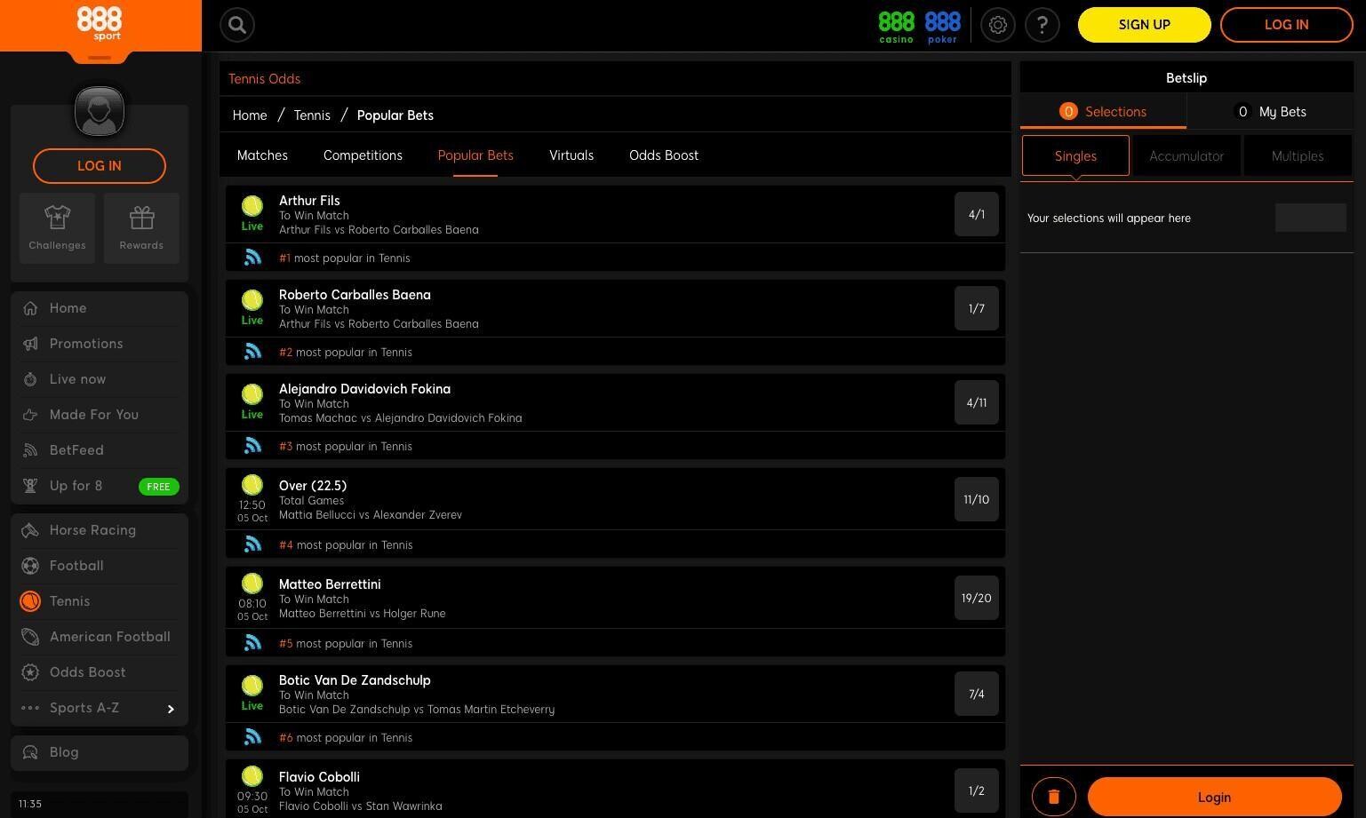The width and height of the screenshot is (1366, 818).
Task: Select Roberto Carballes Baena 1/7 odds
Action: pos(977,308)
